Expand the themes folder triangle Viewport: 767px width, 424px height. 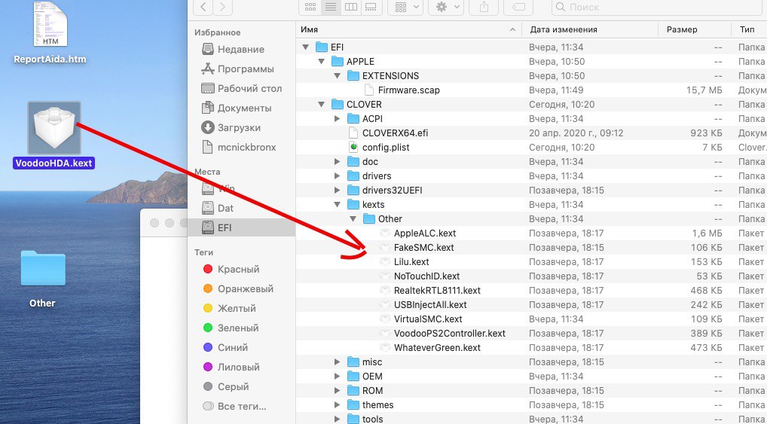(337, 405)
